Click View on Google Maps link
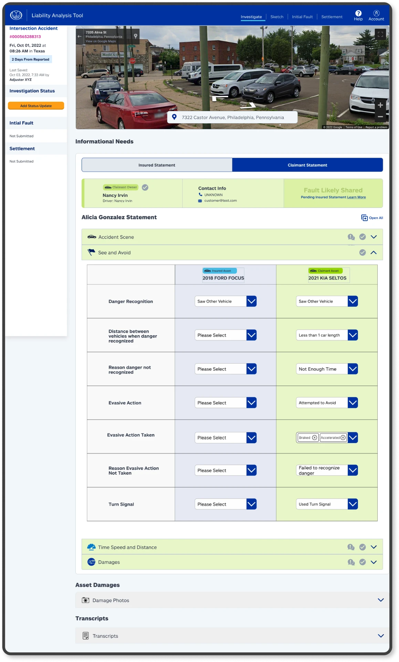Screen dimensions: 399x662 101,41
